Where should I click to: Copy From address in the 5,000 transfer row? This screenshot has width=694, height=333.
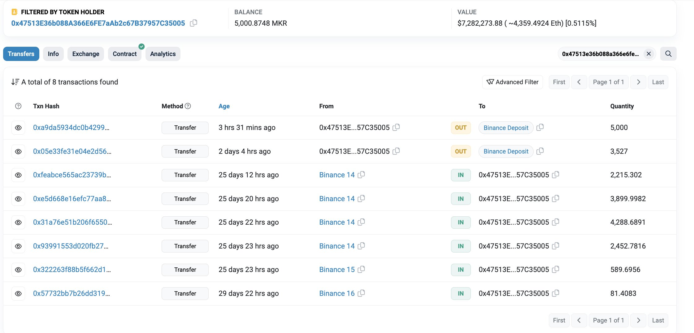[396, 128]
